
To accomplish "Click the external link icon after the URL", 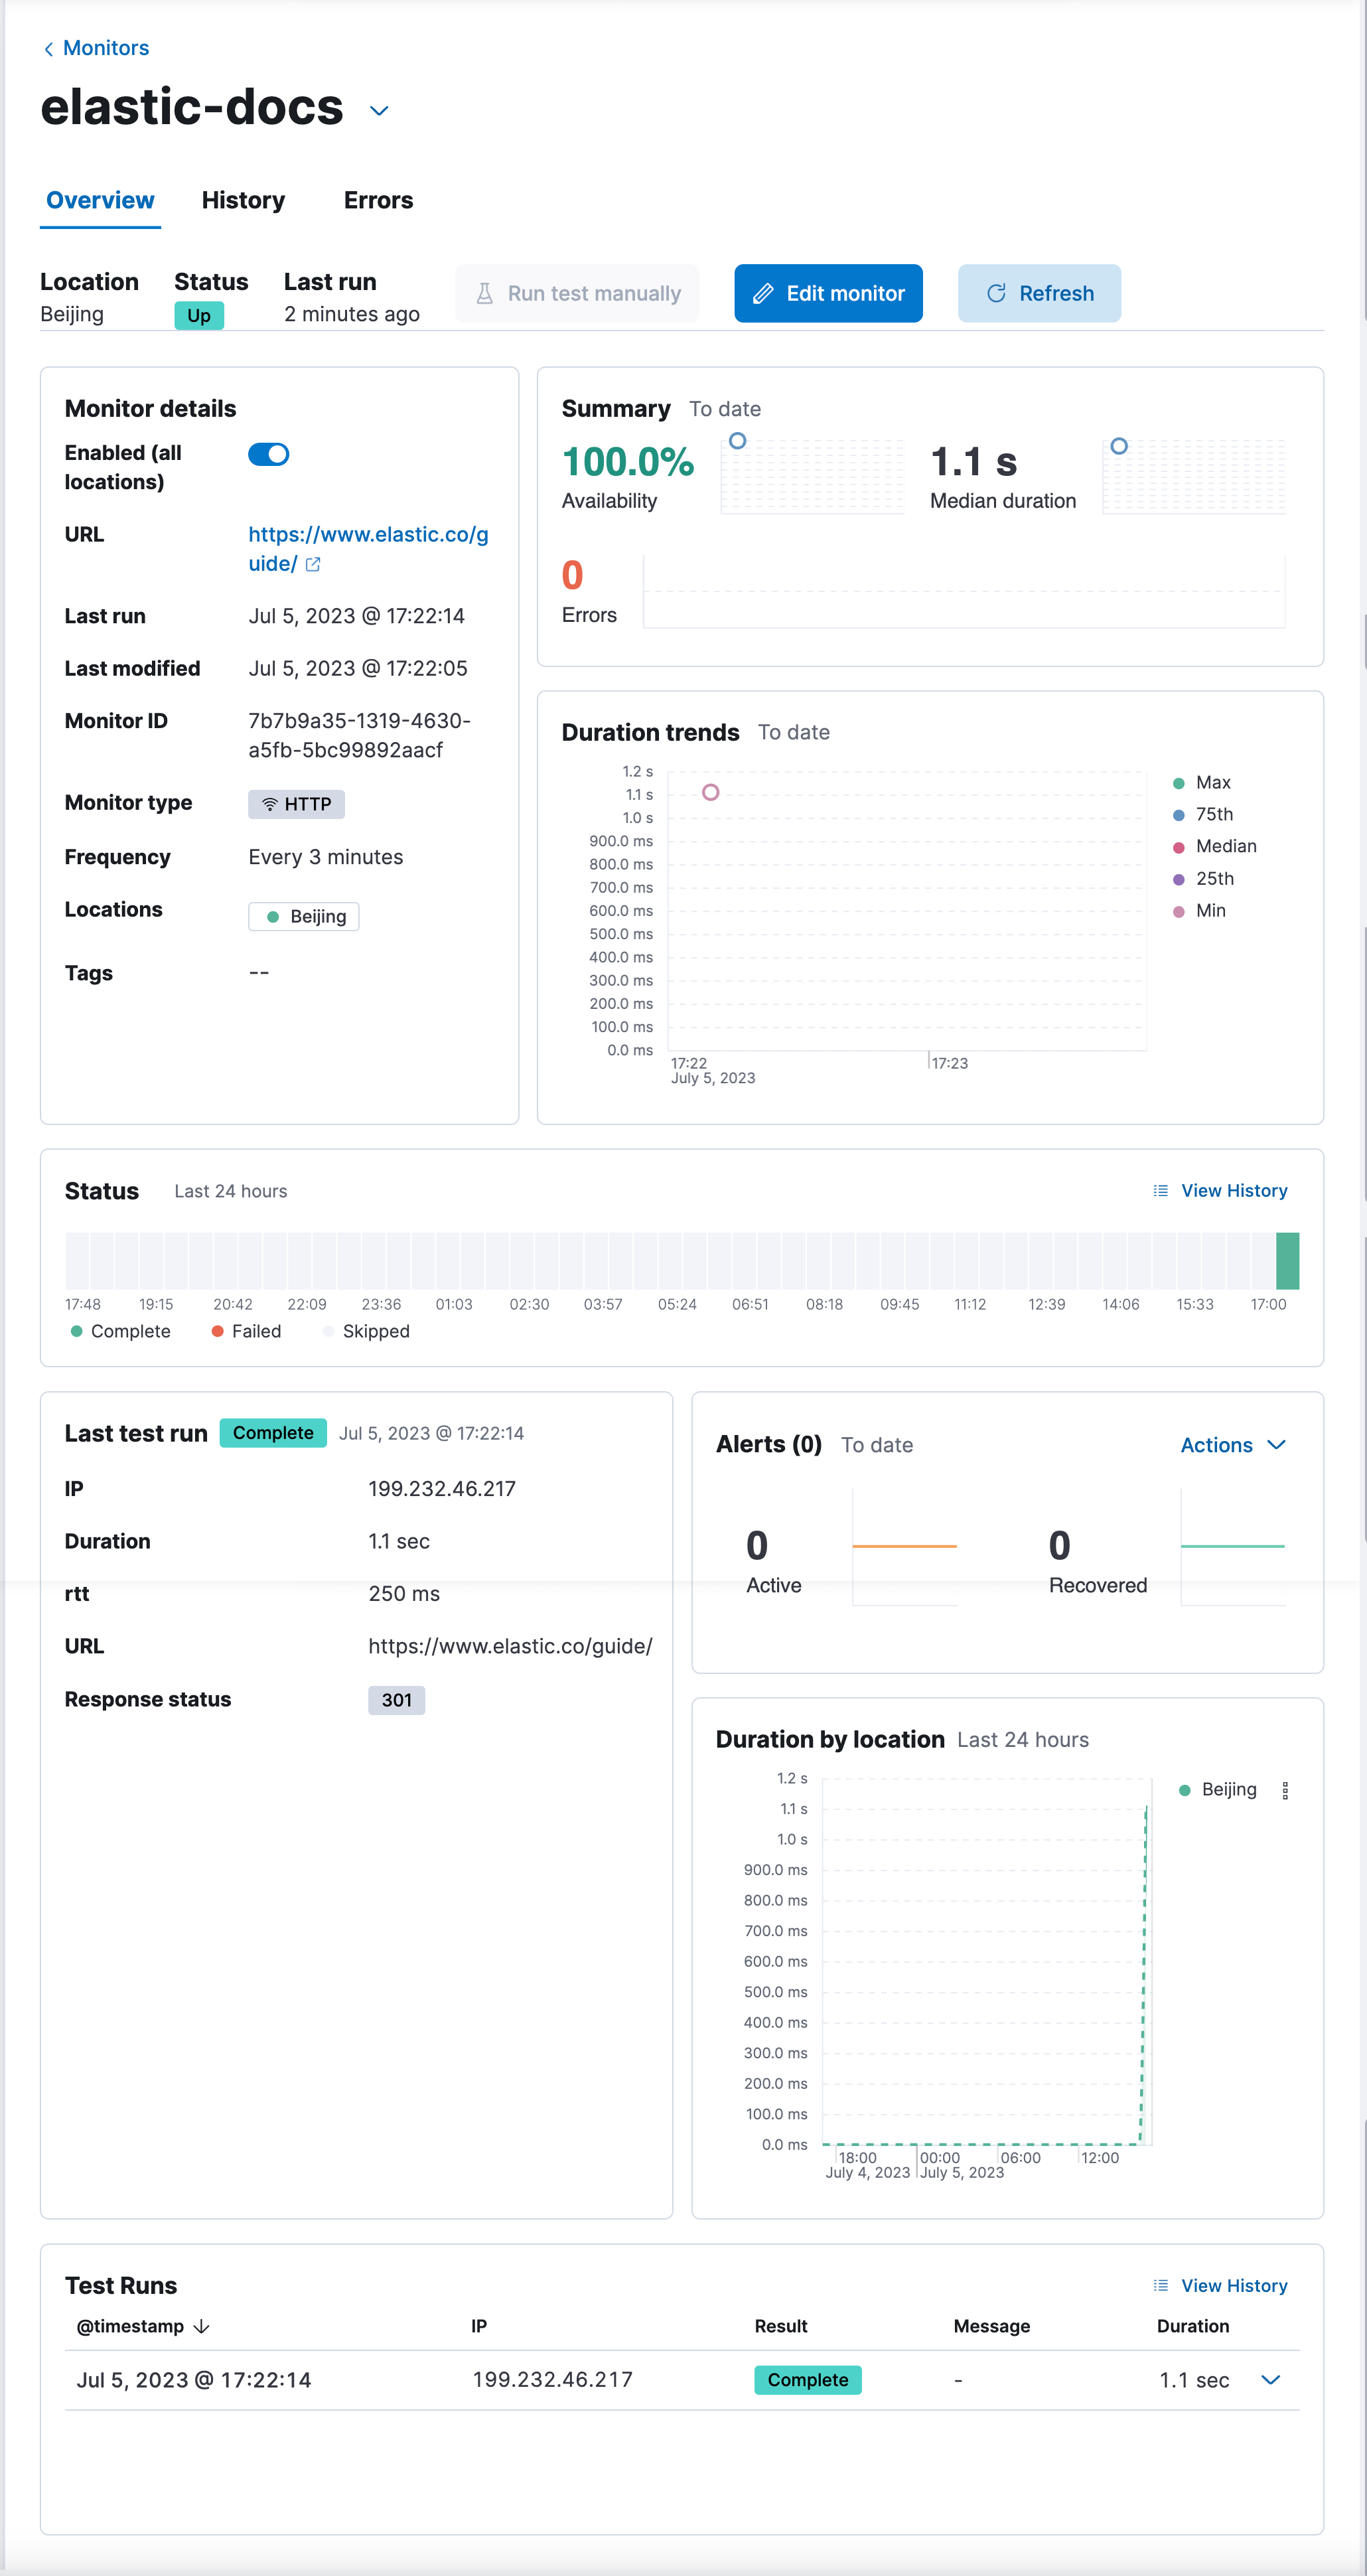I will 313,564.
